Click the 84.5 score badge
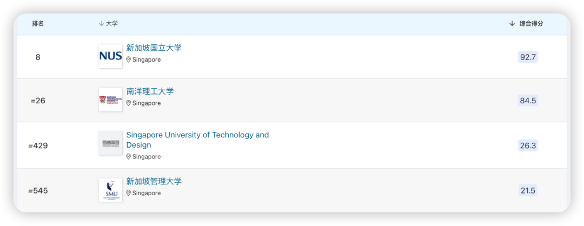Screen dimensions: 584x226 pos(528,101)
